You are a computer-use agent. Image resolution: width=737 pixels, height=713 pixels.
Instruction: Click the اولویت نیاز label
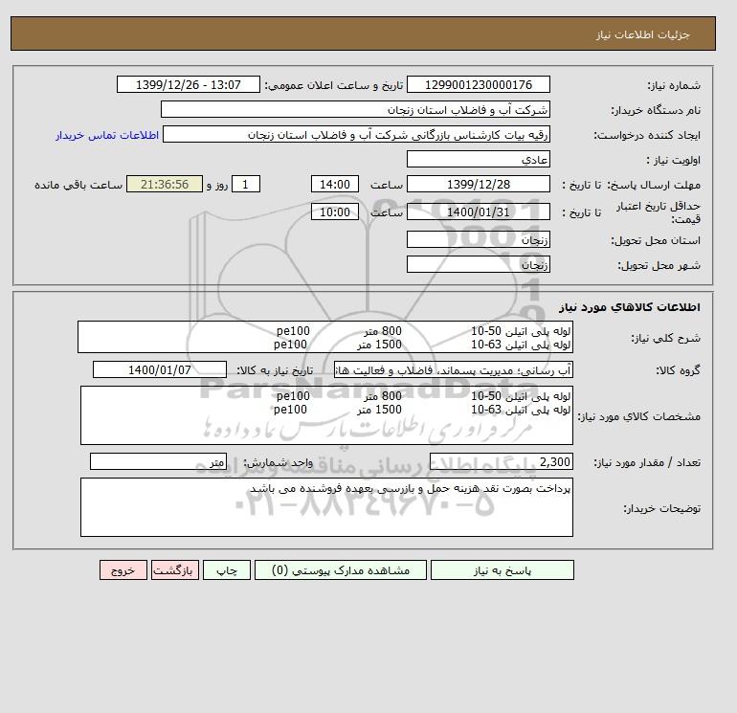click(674, 160)
